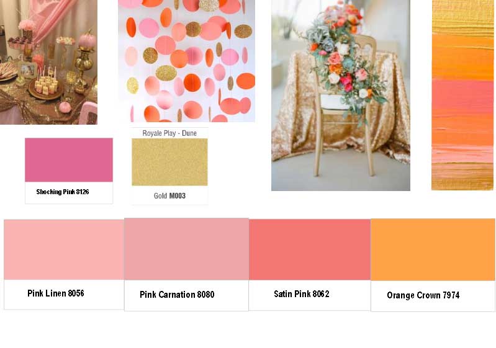Click the 'Satin Pink 8062' label
Screen dimensions: 496x348
[x=302, y=294]
